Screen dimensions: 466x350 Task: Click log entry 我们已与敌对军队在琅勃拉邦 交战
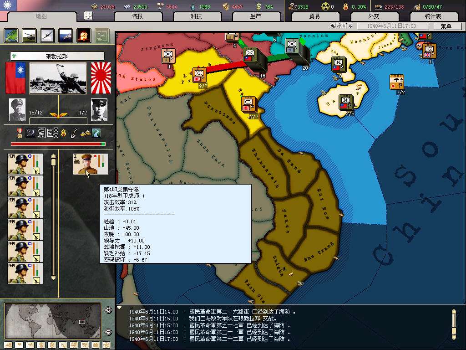[x=233, y=319]
